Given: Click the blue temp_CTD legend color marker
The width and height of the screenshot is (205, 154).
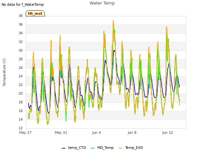Looking at the screenshot, I should click(63, 148).
